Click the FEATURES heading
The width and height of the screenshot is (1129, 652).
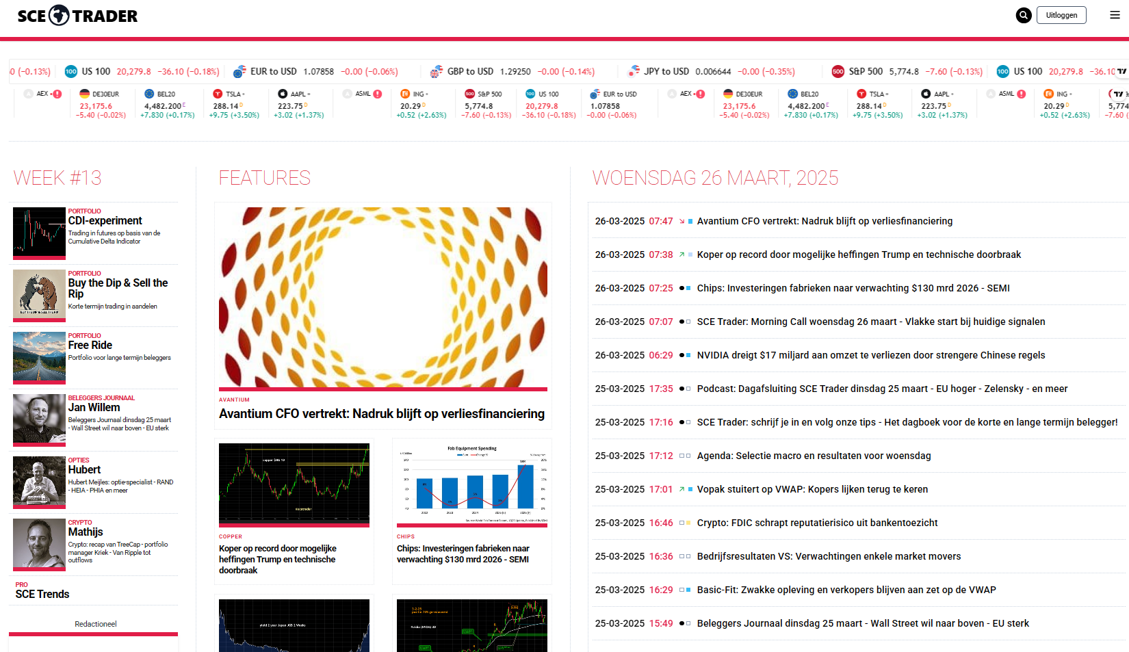265,178
